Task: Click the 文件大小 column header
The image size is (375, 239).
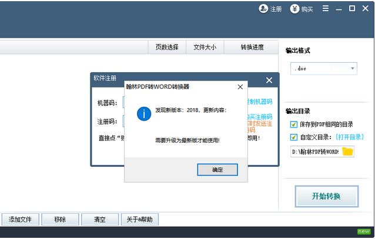Action: pyautogui.click(x=205, y=47)
